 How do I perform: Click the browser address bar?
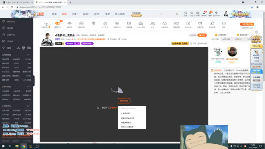point(132,7)
